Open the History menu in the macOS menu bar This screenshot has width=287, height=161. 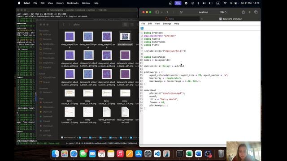60,3
